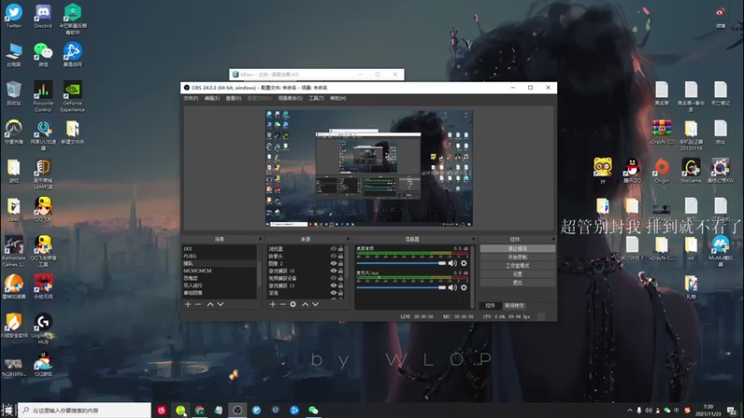The width and height of the screenshot is (744, 418).
Task: Open the 编辑(E) menu in OBS
Action: pyautogui.click(x=212, y=98)
